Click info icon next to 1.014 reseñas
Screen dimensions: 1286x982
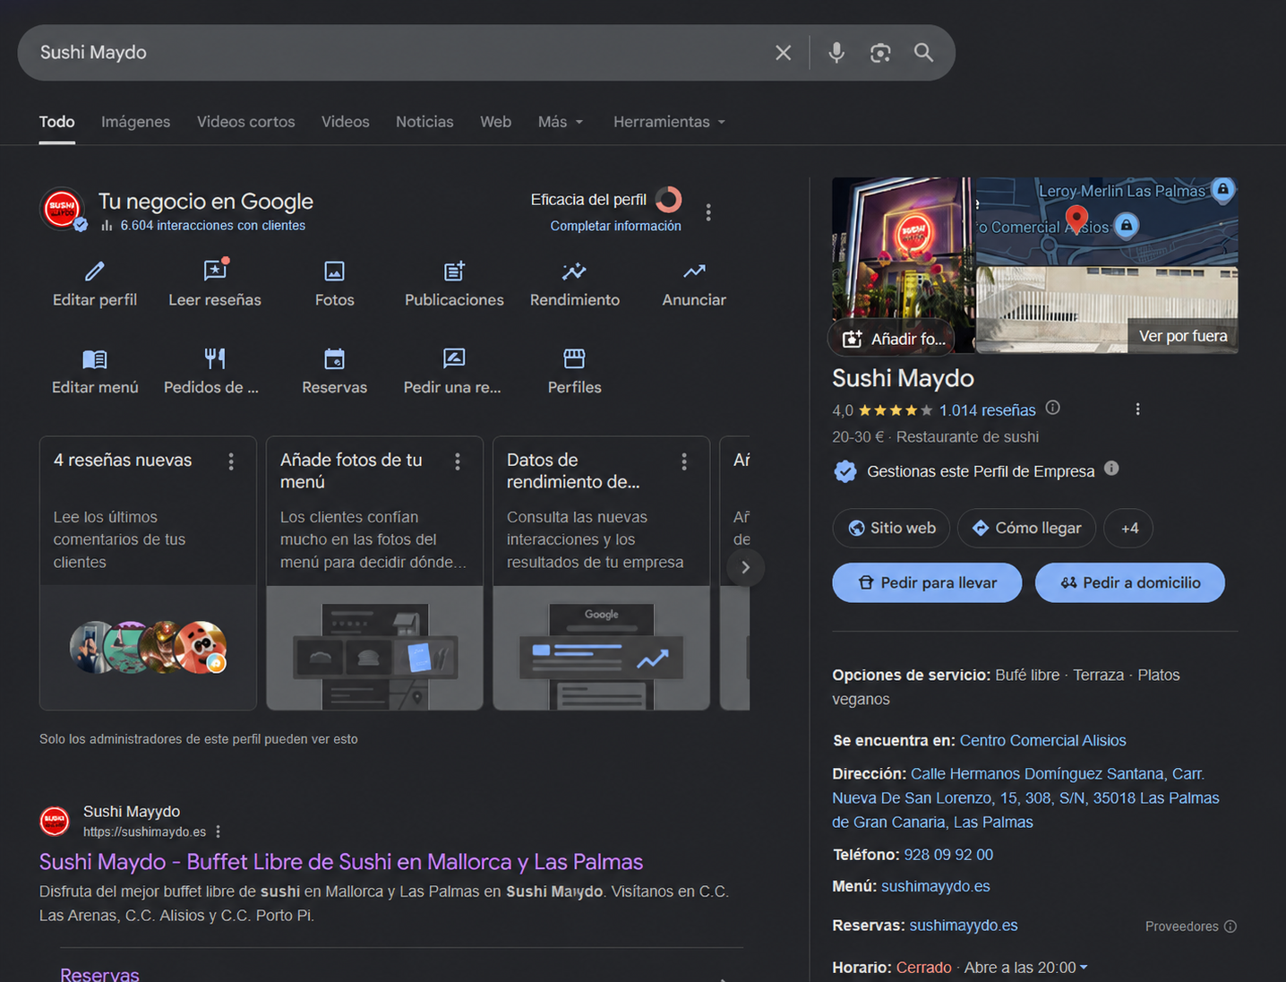[x=1053, y=408]
